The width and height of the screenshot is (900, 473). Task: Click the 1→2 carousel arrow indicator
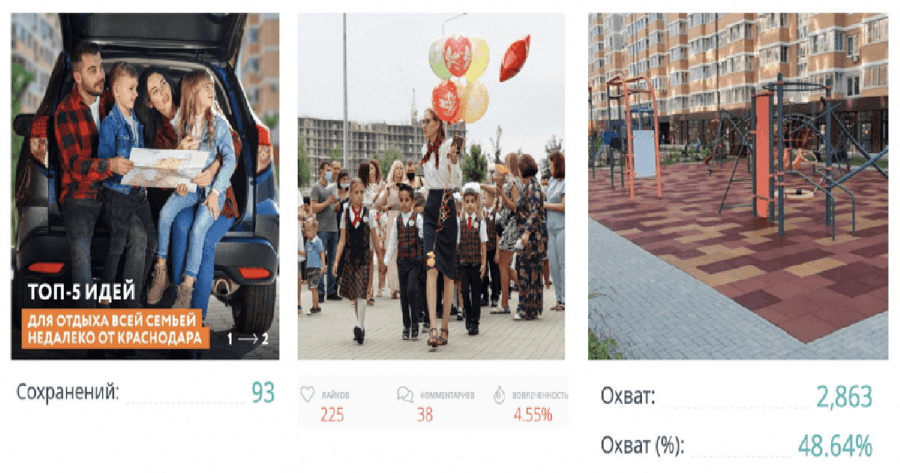tap(248, 339)
